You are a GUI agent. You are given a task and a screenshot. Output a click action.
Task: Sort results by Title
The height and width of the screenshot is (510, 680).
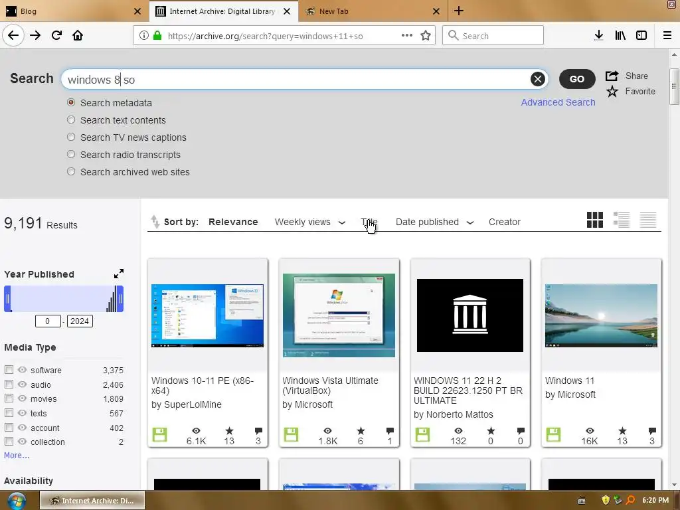pos(369,222)
